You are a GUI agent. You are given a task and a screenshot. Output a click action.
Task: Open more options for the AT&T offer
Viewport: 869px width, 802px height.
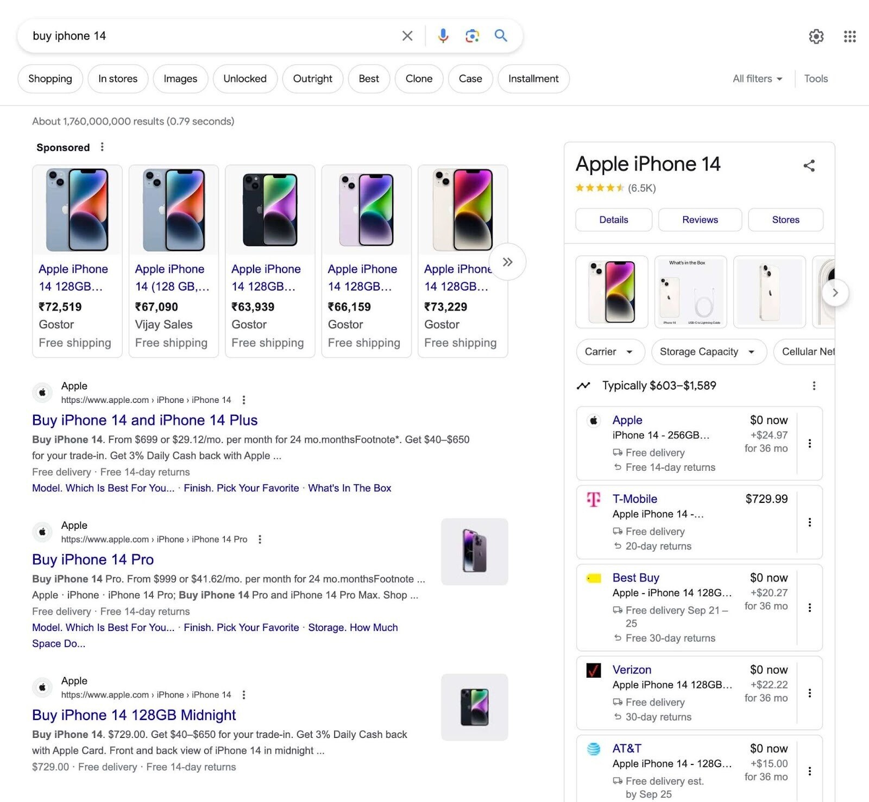tap(810, 771)
